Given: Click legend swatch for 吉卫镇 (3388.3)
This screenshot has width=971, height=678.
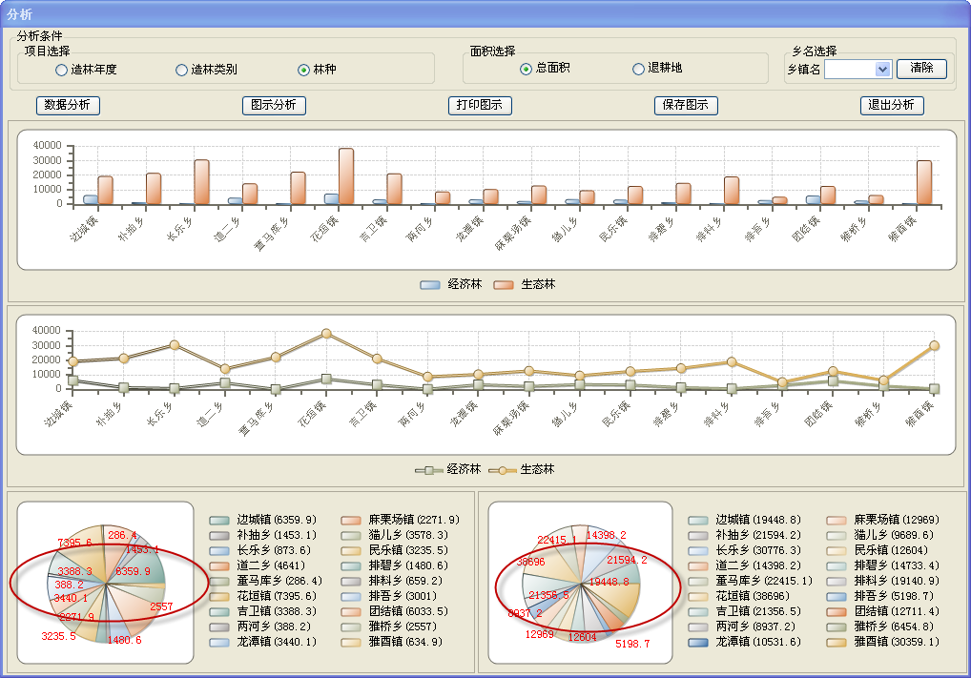Looking at the screenshot, I should pos(219,612).
